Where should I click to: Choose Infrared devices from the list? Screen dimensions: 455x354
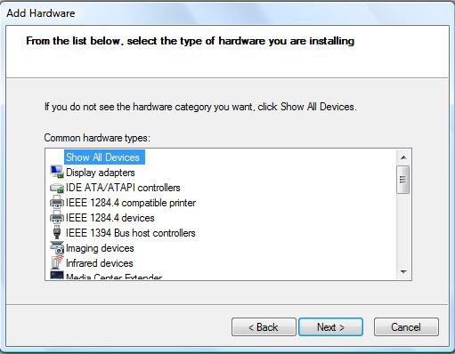[x=100, y=263]
